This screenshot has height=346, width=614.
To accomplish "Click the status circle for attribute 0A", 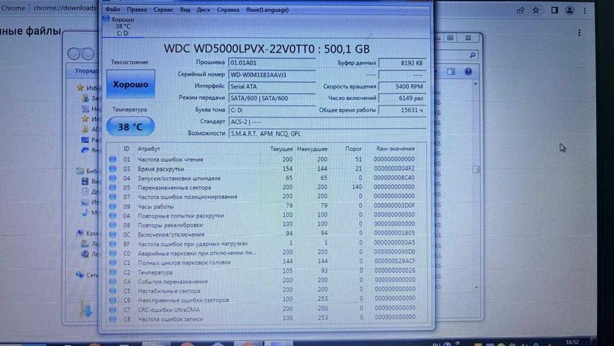I will click(x=113, y=216).
